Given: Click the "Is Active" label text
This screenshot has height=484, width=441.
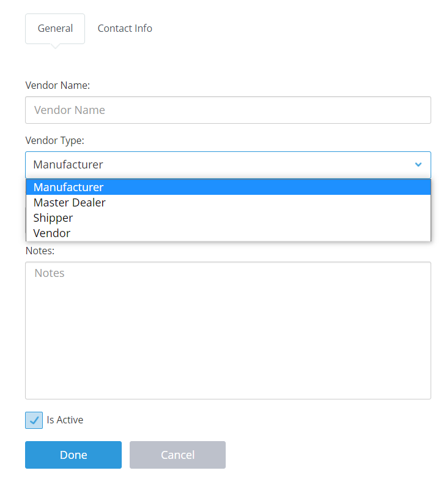Looking at the screenshot, I should pyautogui.click(x=65, y=420).
